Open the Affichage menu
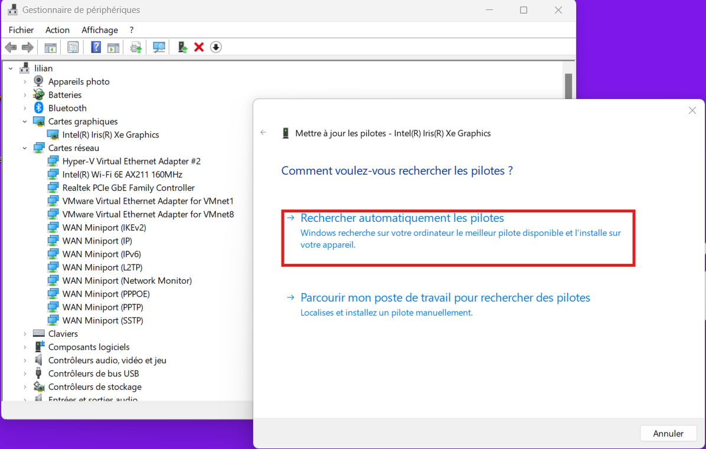706x449 pixels. point(100,30)
